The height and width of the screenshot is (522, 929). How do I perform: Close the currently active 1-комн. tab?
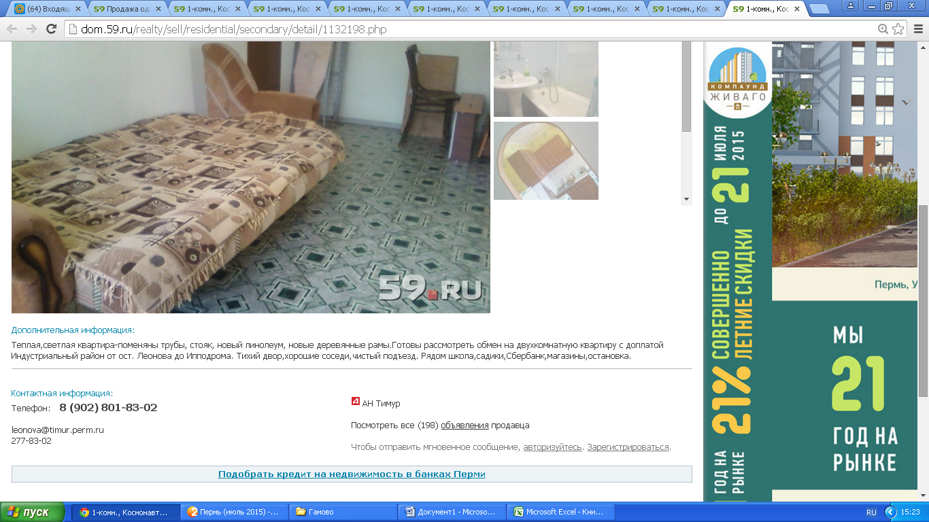click(x=796, y=9)
